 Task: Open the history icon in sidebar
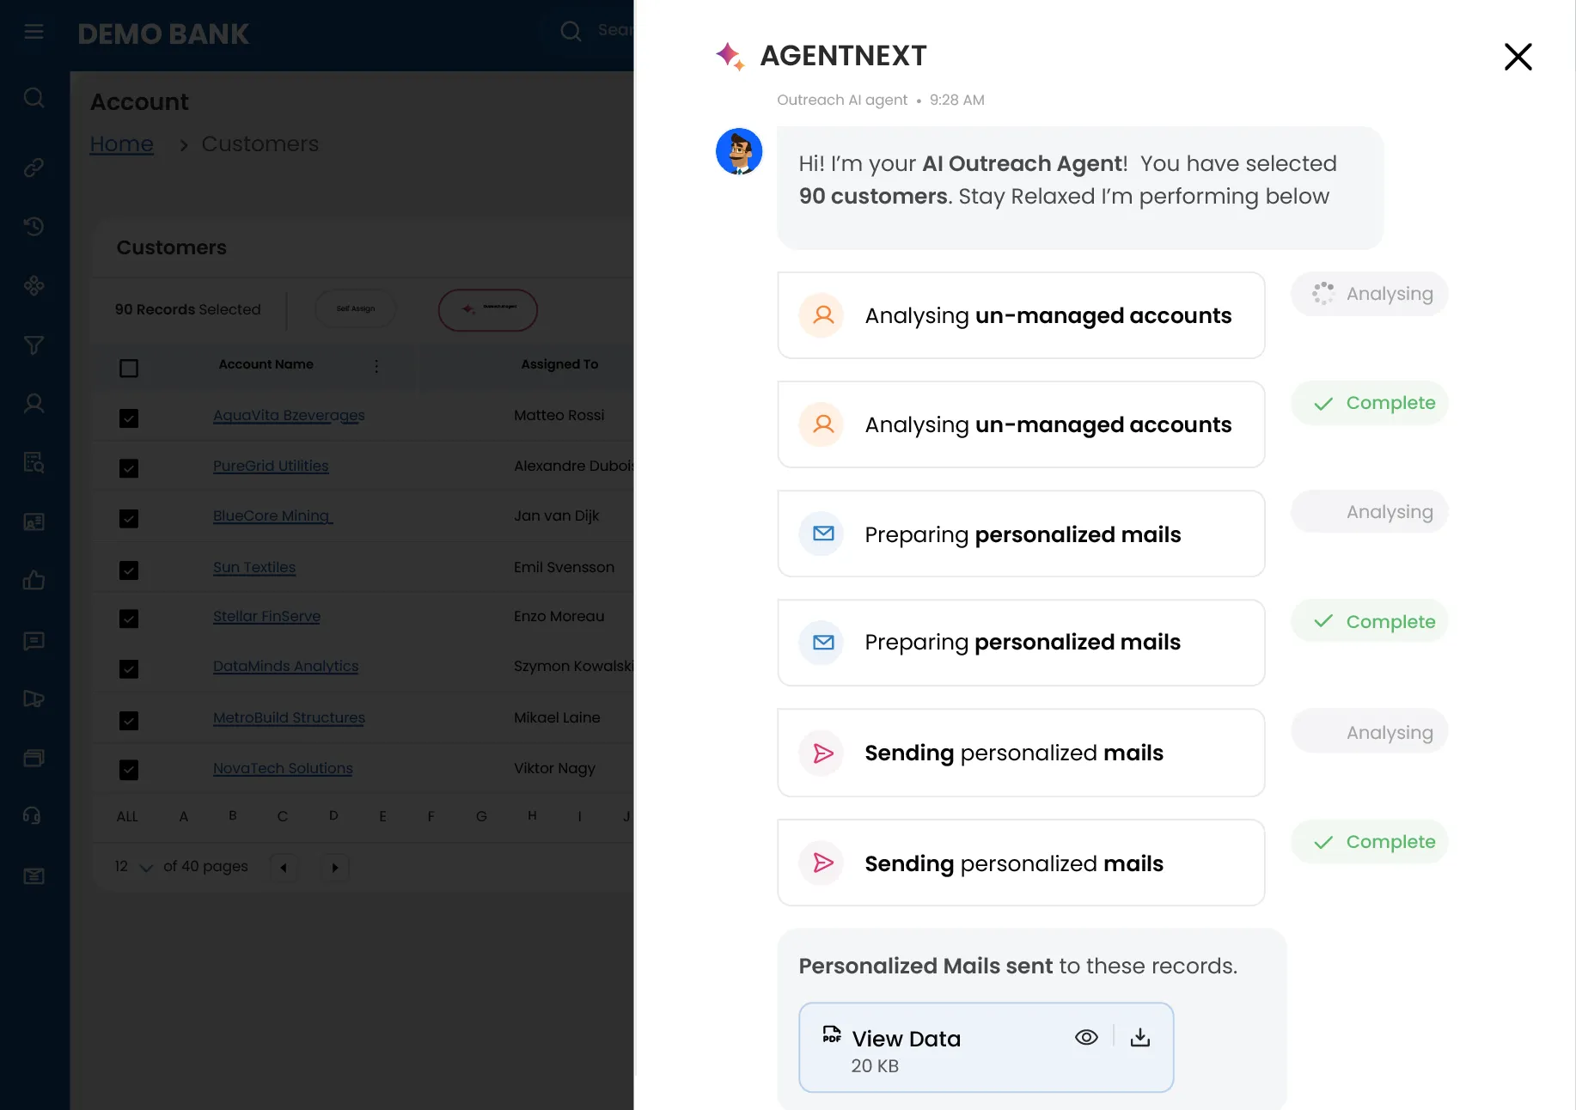(34, 227)
